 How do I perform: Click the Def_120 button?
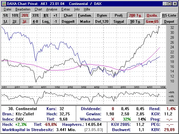coord(102,22)
